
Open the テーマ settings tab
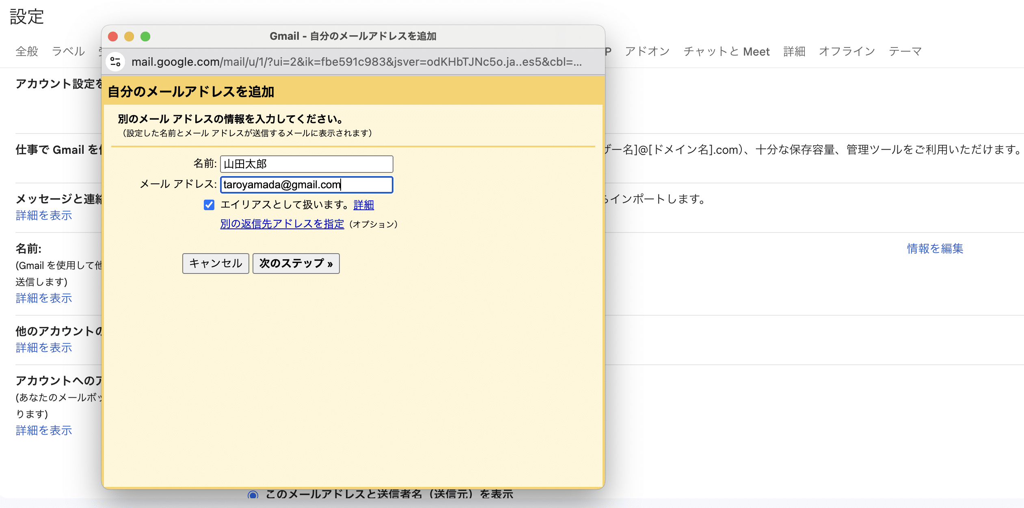click(x=905, y=52)
